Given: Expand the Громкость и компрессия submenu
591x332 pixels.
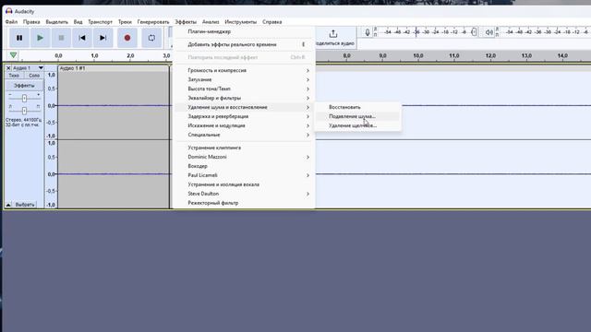Looking at the screenshot, I should coord(244,70).
